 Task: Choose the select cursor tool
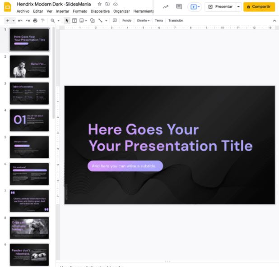(x=67, y=21)
